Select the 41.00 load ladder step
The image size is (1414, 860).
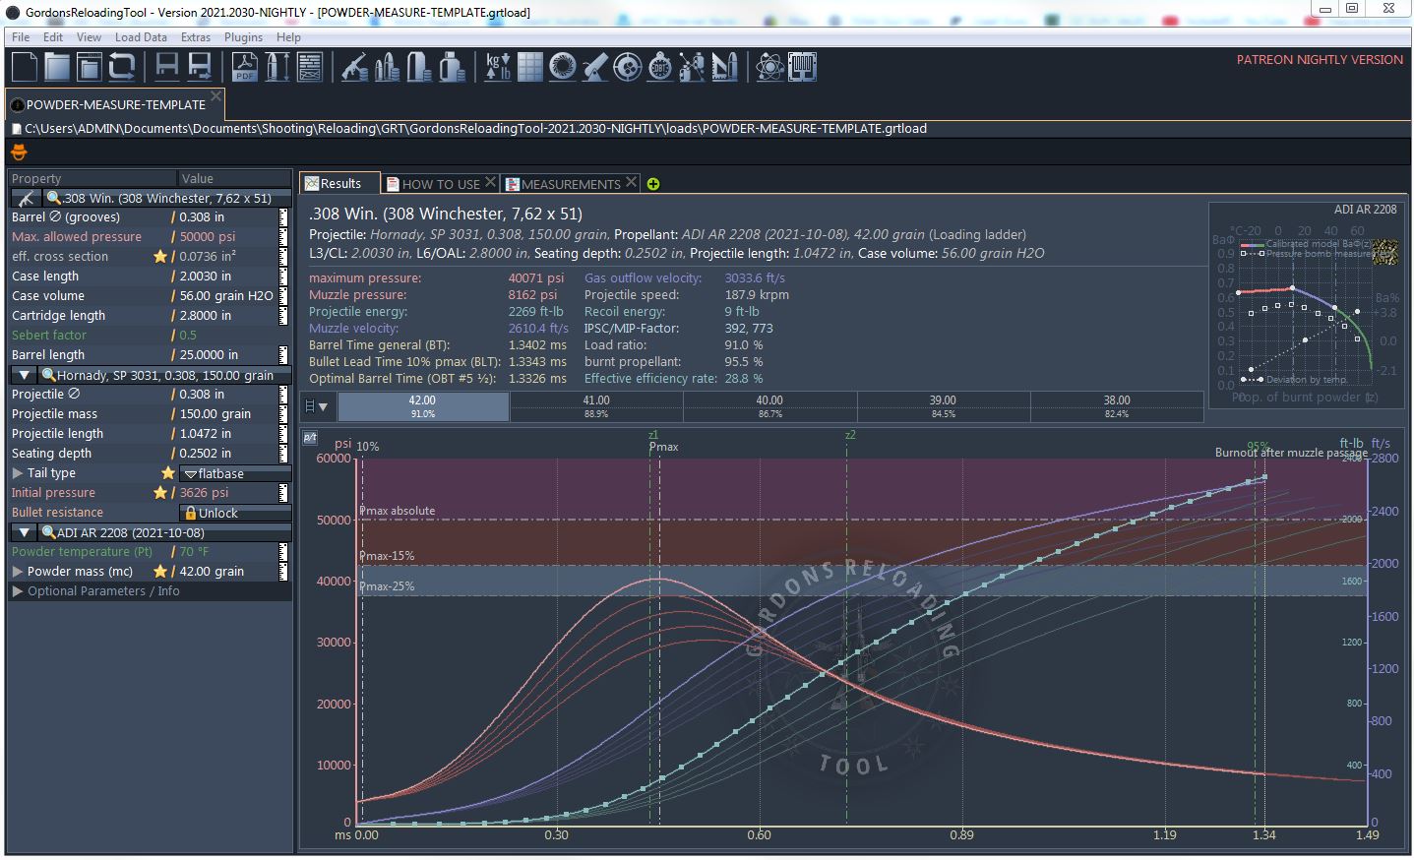[596, 406]
